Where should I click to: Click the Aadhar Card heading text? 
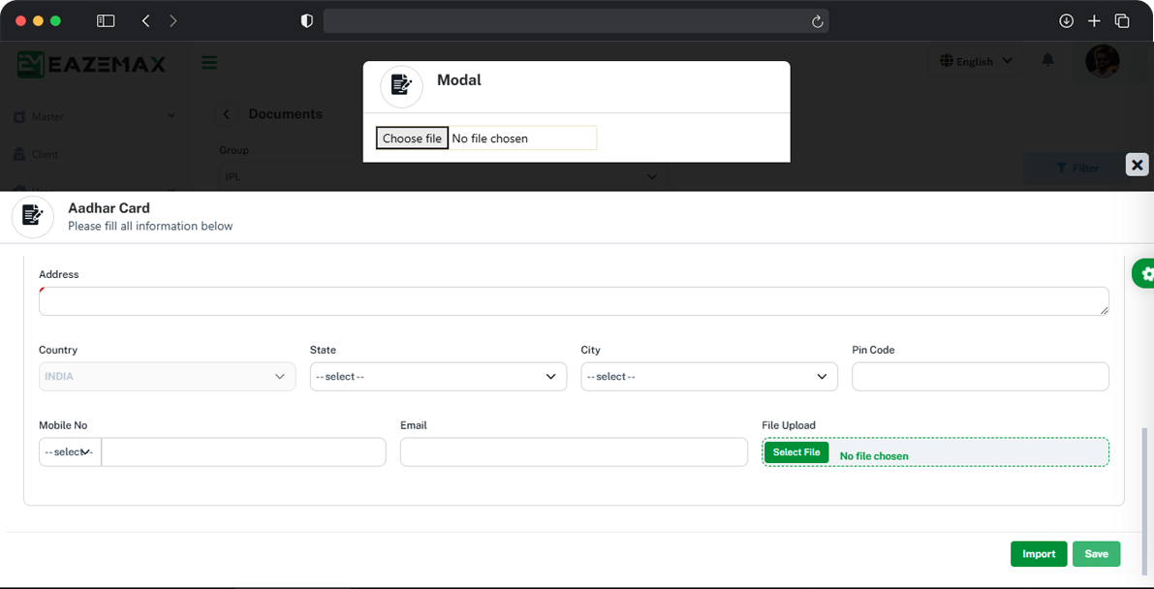coord(109,208)
